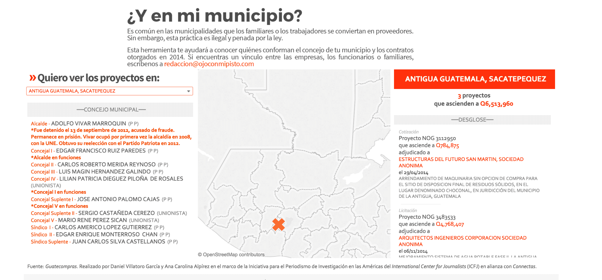Click the Q784,875 project amount
Screen dimensions: 602x280
coord(447,146)
